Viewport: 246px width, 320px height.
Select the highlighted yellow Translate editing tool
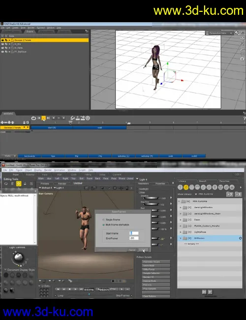click(19, 184)
